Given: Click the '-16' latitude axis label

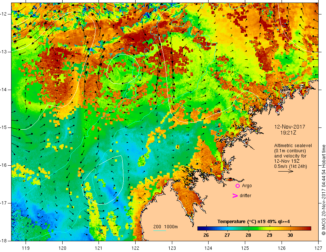Looking at the screenshot, I should click(x=4, y=165).
